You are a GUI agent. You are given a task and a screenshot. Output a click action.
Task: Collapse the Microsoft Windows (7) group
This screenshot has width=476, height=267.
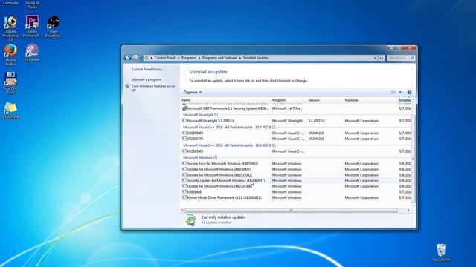[200, 158]
